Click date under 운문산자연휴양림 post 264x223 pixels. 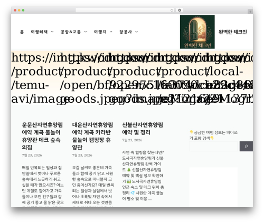32,155
